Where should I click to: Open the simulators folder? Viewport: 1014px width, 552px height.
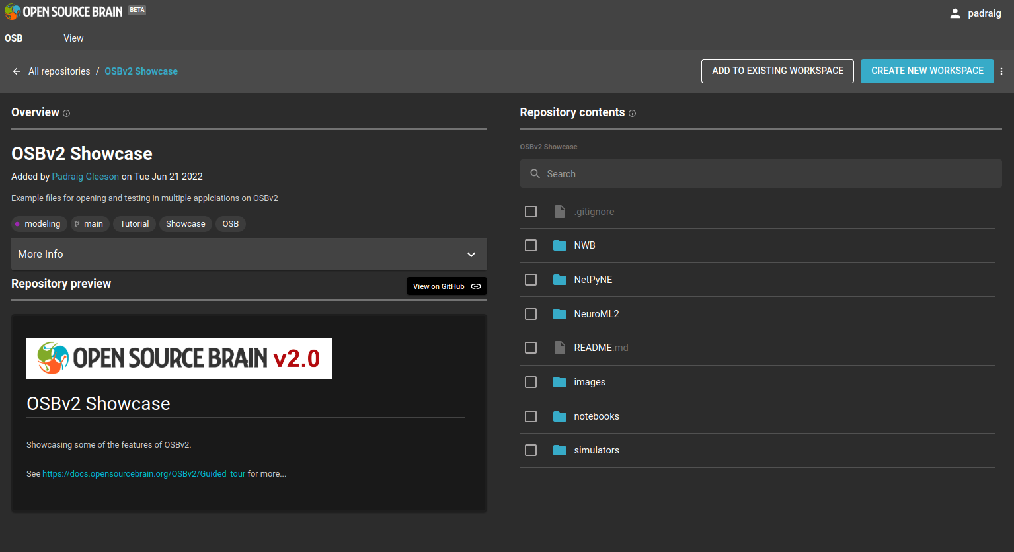click(596, 450)
